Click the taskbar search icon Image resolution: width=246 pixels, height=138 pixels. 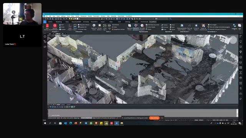tap(50, 123)
